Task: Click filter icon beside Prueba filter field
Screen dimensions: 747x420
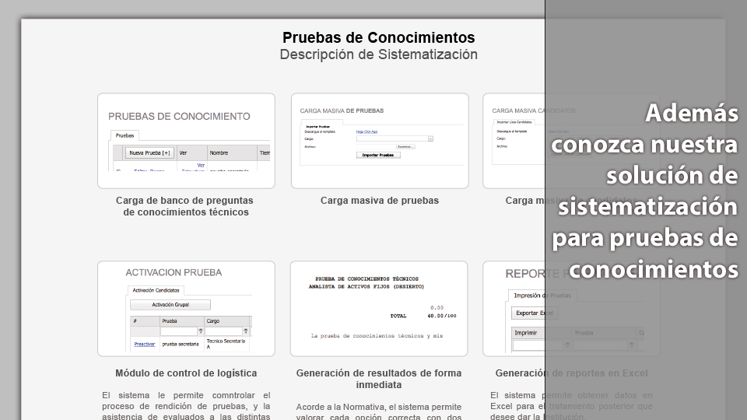Action: point(201,331)
